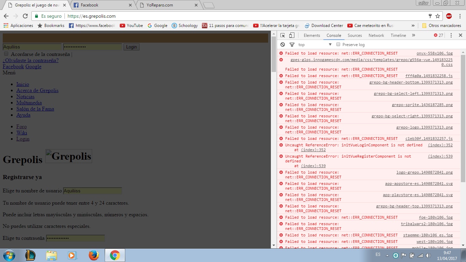Image resolution: width=466 pixels, height=262 pixels.
Task: Switch to the Console tab
Action: 334,35
